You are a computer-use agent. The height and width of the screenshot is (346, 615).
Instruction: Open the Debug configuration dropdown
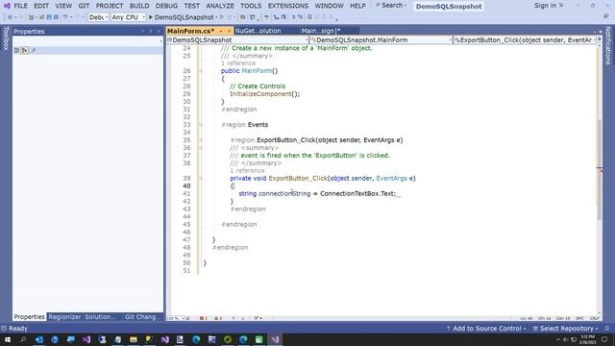98,17
